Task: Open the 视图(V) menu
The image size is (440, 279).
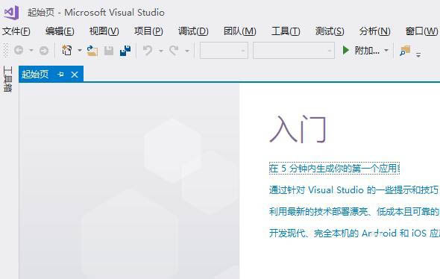Action: (x=104, y=31)
